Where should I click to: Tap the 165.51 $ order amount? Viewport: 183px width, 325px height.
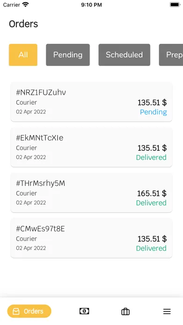tap(152, 193)
